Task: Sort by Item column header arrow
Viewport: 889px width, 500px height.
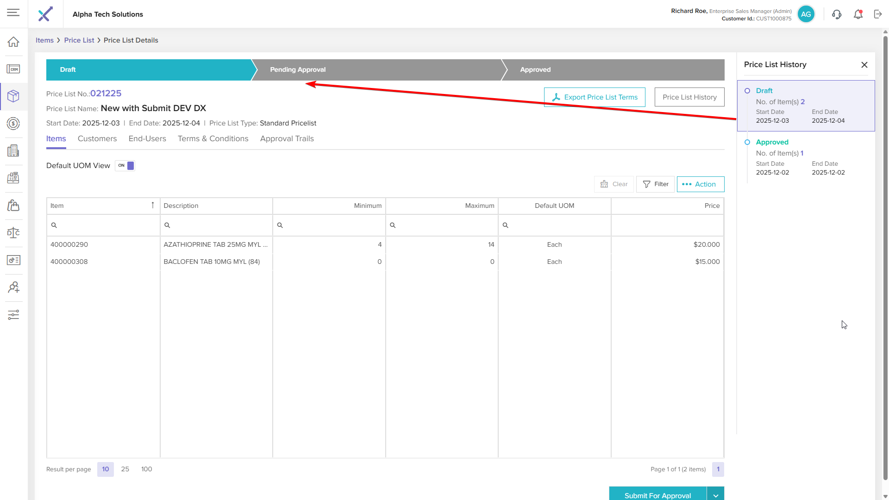Action: tap(152, 206)
